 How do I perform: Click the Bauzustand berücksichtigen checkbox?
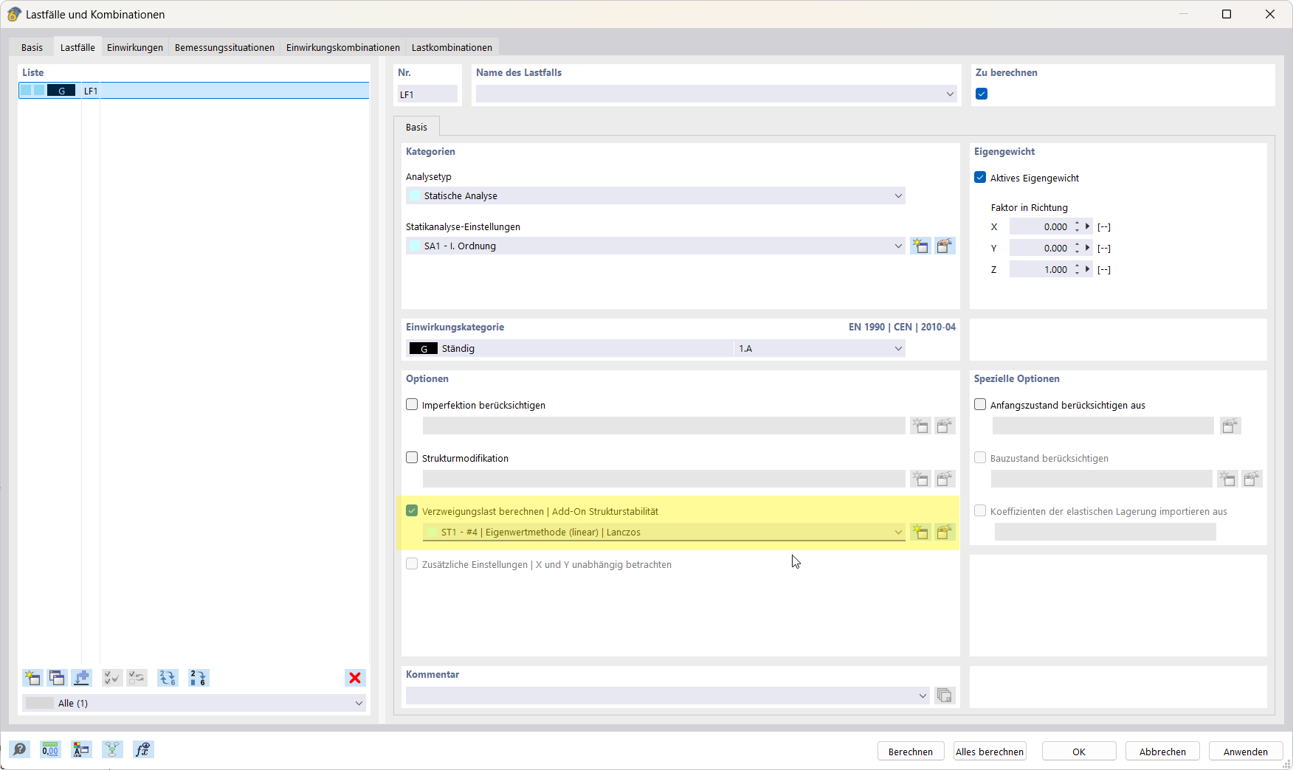coord(980,458)
